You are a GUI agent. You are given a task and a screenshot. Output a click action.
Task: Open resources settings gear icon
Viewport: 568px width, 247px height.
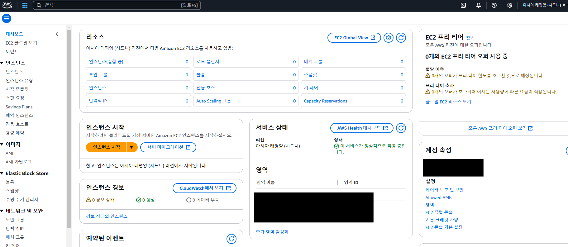coord(389,38)
